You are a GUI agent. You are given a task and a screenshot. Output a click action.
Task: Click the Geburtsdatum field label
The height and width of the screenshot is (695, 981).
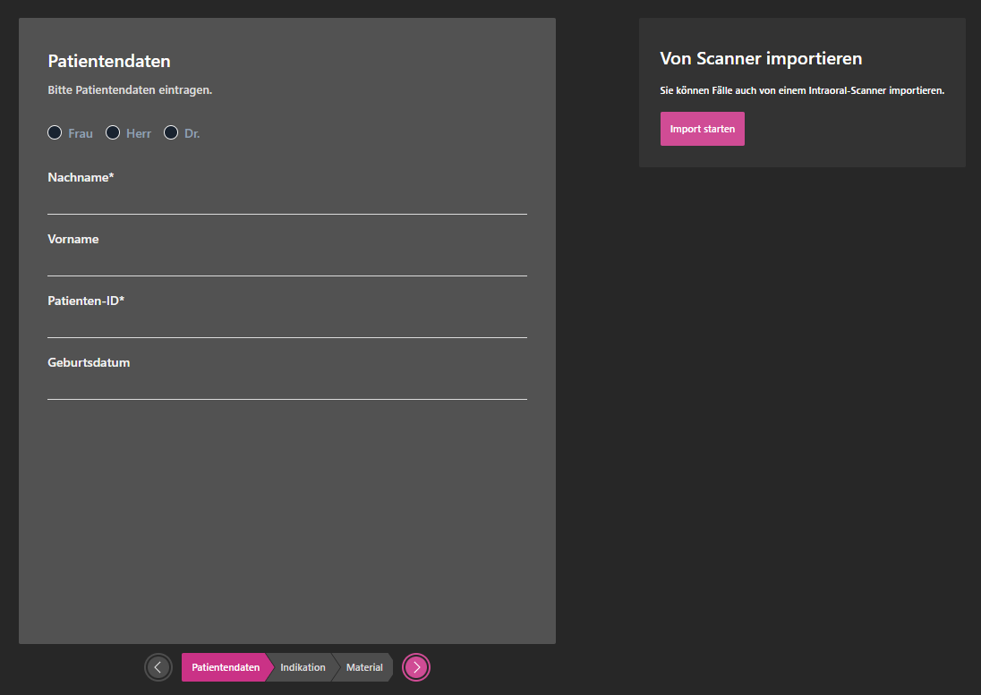coord(89,363)
